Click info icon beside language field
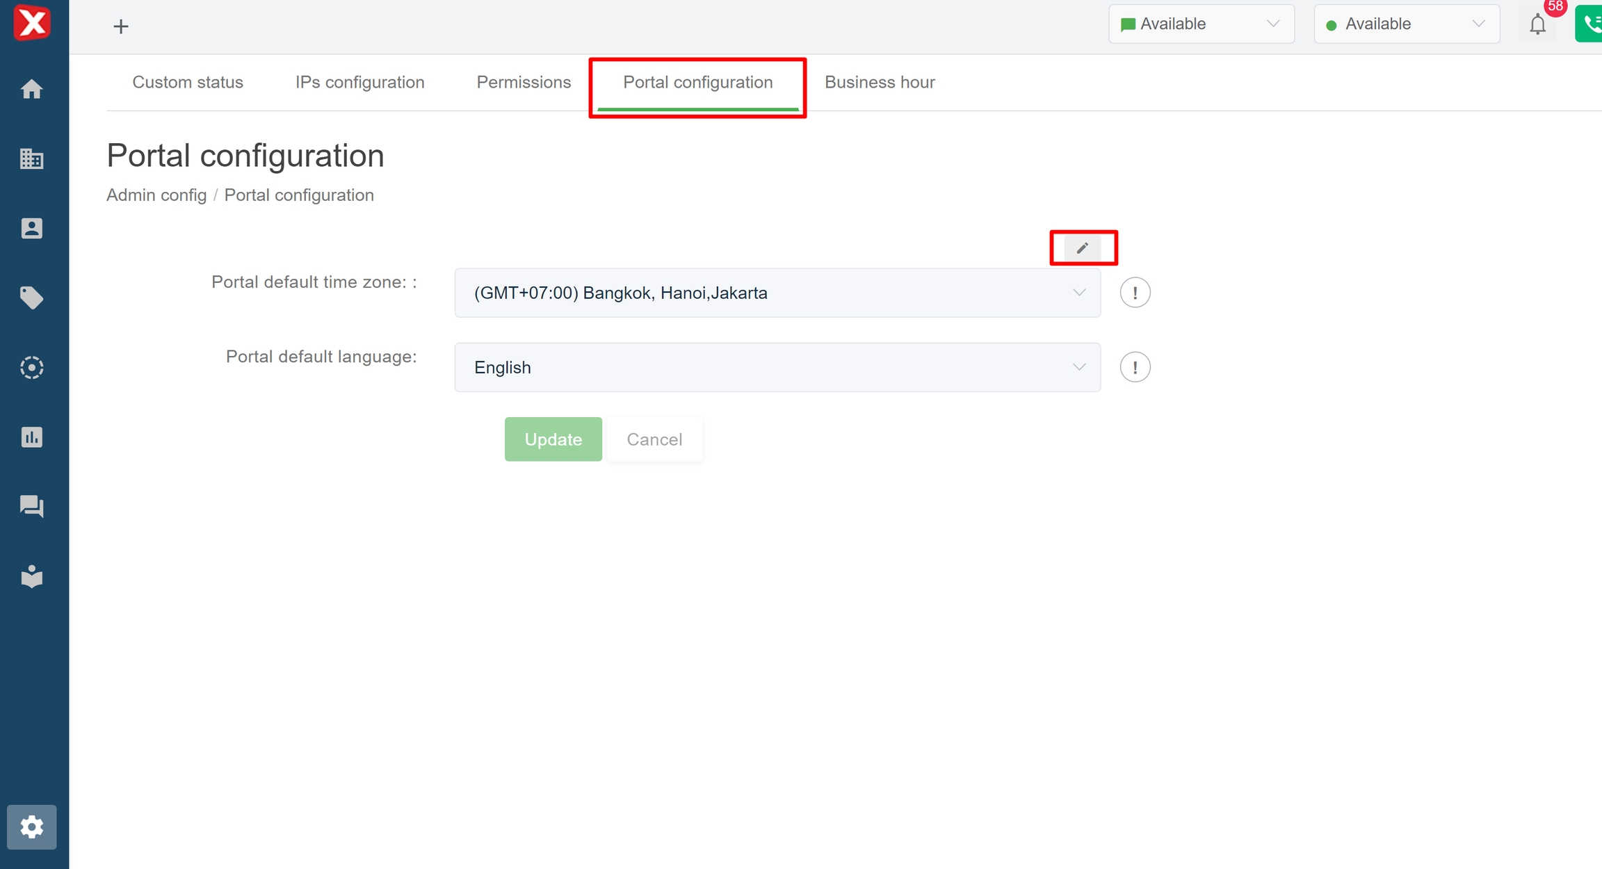 tap(1135, 367)
